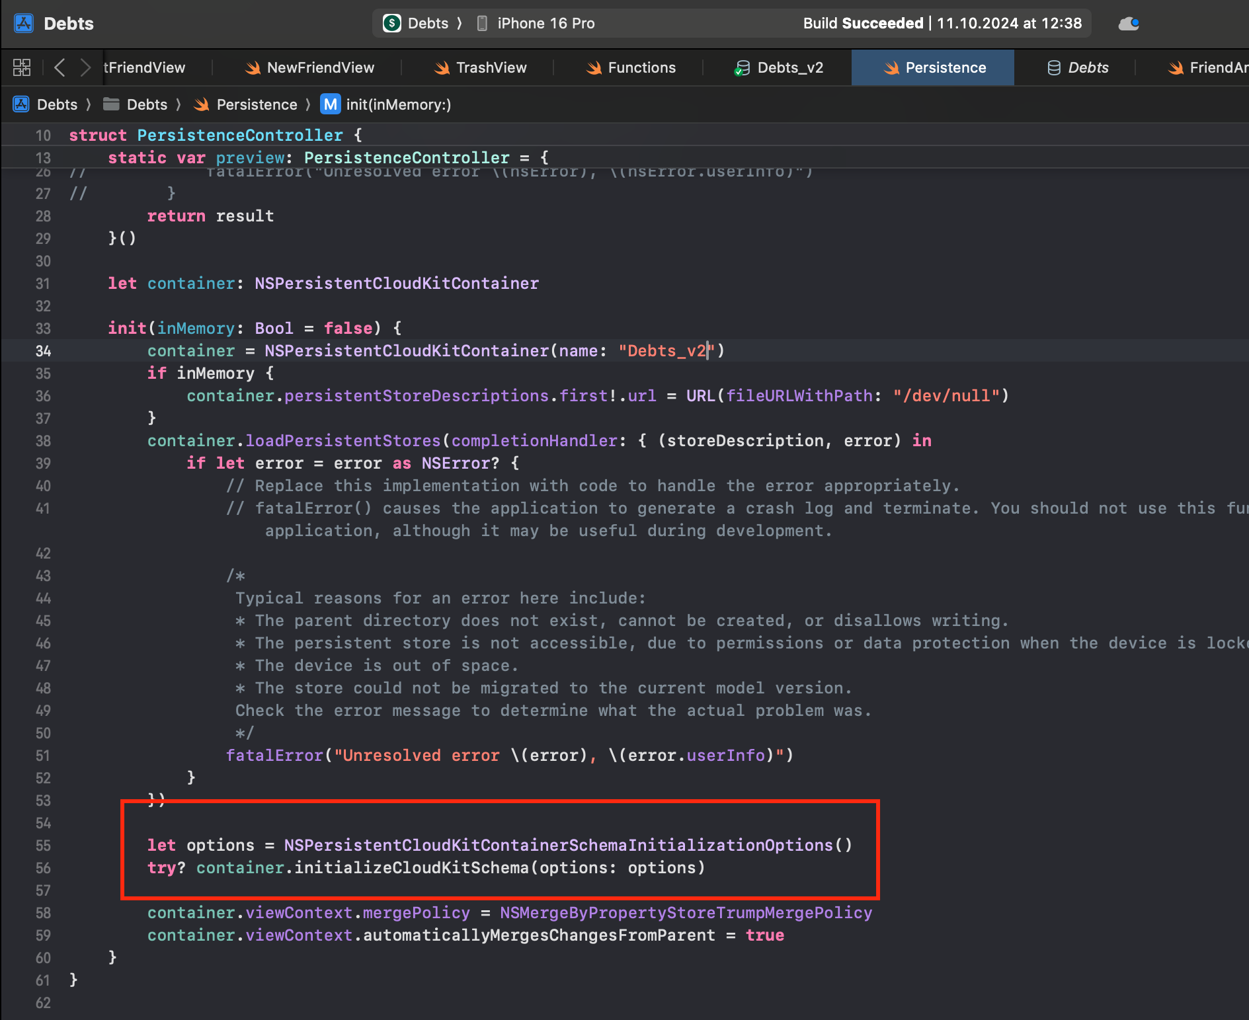Navigate back using the left chevron

60,67
